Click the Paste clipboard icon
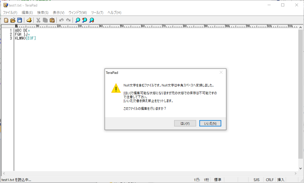Image resolution: width=304 pixels, height=183 pixels. pyautogui.click(x=52, y=20)
